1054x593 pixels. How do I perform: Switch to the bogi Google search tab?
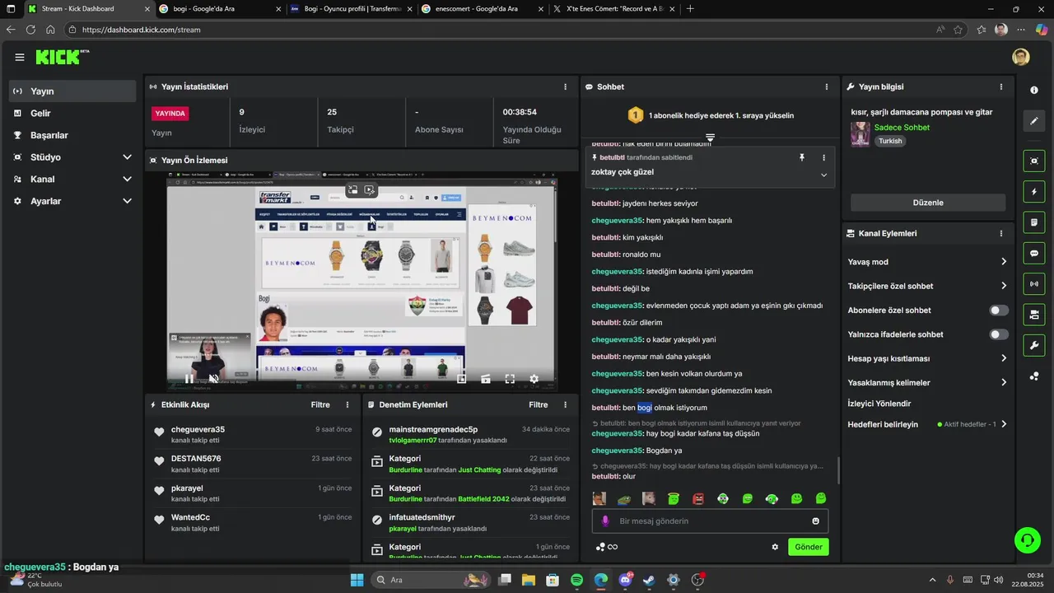218,9
